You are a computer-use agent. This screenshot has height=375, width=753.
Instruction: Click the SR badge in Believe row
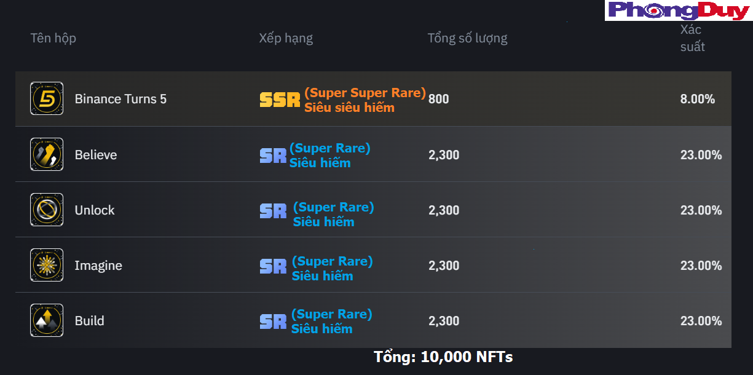click(x=273, y=156)
